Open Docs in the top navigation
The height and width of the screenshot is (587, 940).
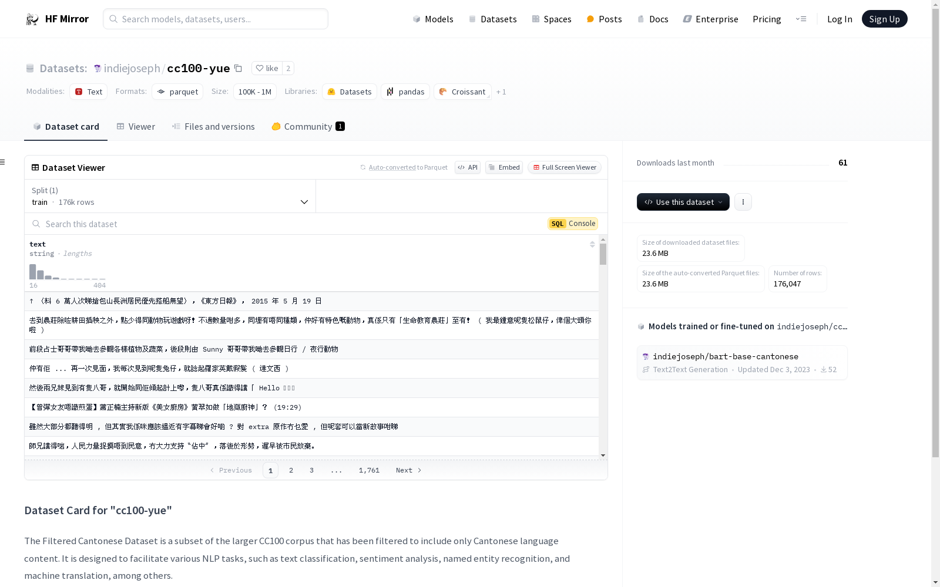point(653,19)
